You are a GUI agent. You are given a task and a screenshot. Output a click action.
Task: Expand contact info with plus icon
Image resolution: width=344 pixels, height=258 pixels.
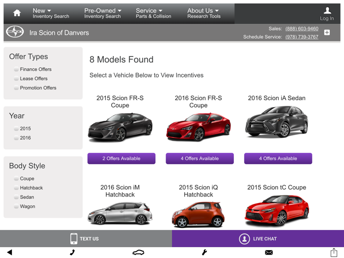pos(327,32)
